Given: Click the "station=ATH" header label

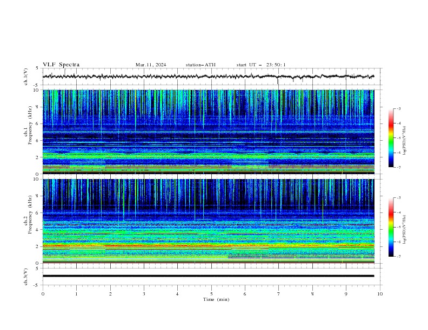Looking at the screenshot, I should tap(200, 65).
